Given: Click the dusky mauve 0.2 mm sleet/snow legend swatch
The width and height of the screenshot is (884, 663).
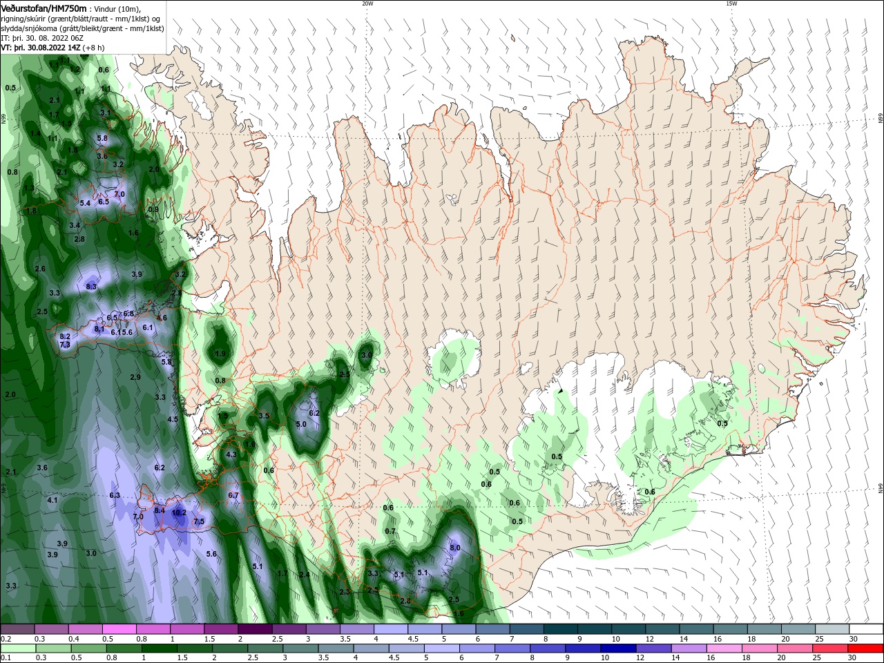Looking at the screenshot, I should coord(18,629).
